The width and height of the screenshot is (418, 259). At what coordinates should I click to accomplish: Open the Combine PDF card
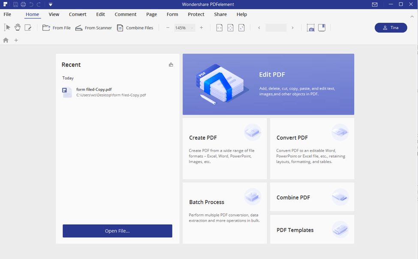pos(312,197)
